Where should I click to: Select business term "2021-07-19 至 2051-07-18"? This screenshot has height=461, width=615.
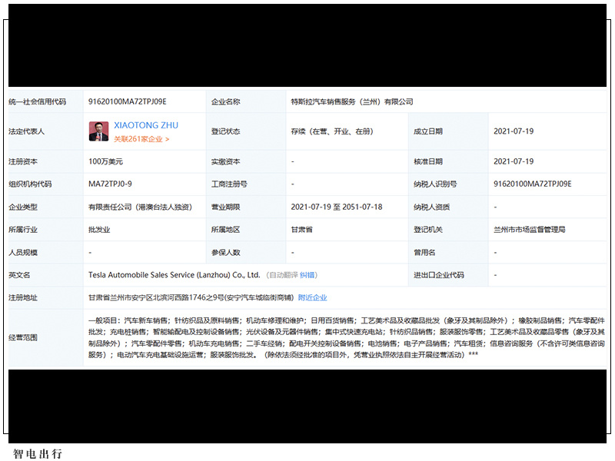coord(337,207)
